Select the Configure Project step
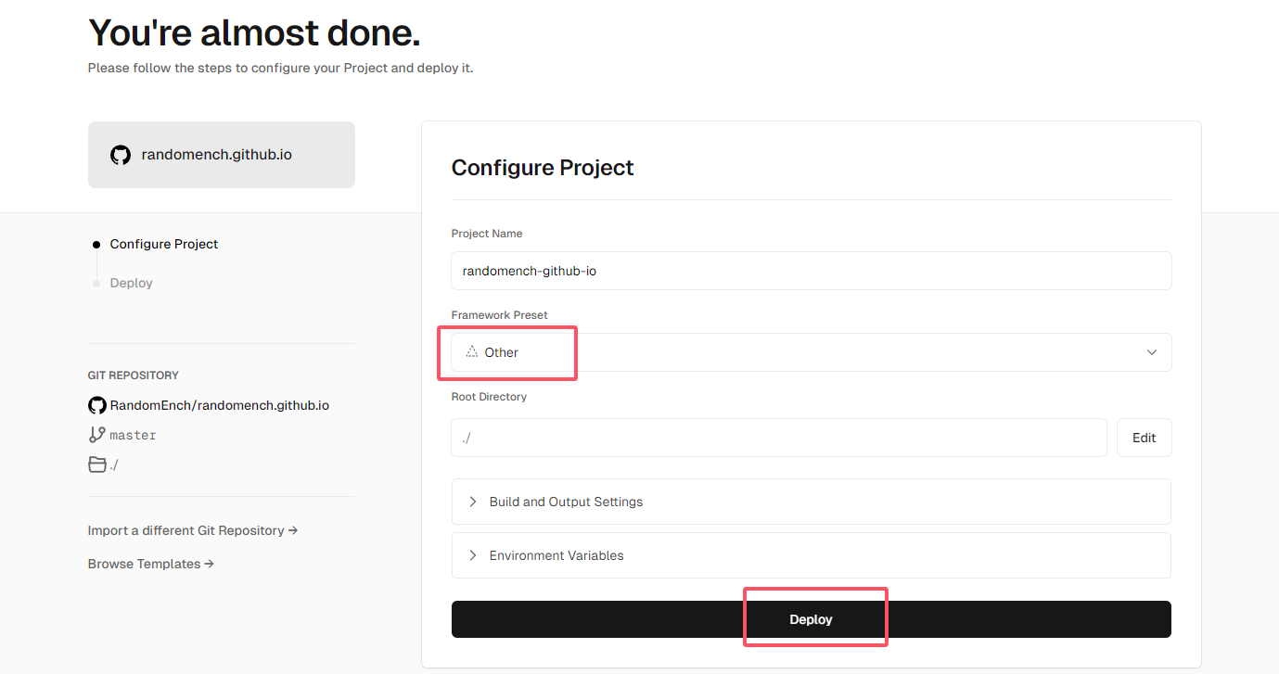The height and width of the screenshot is (674, 1279). click(164, 244)
